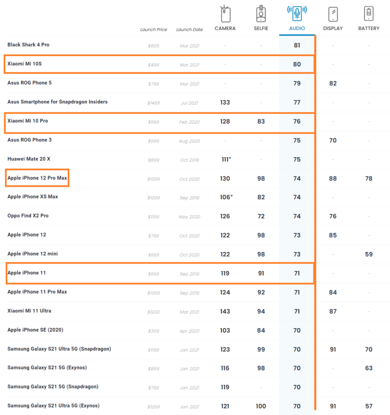Select the DISPLAY column label
Image resolution: width=390 pixels, height=415 pixels.
[x=333, y=29]
